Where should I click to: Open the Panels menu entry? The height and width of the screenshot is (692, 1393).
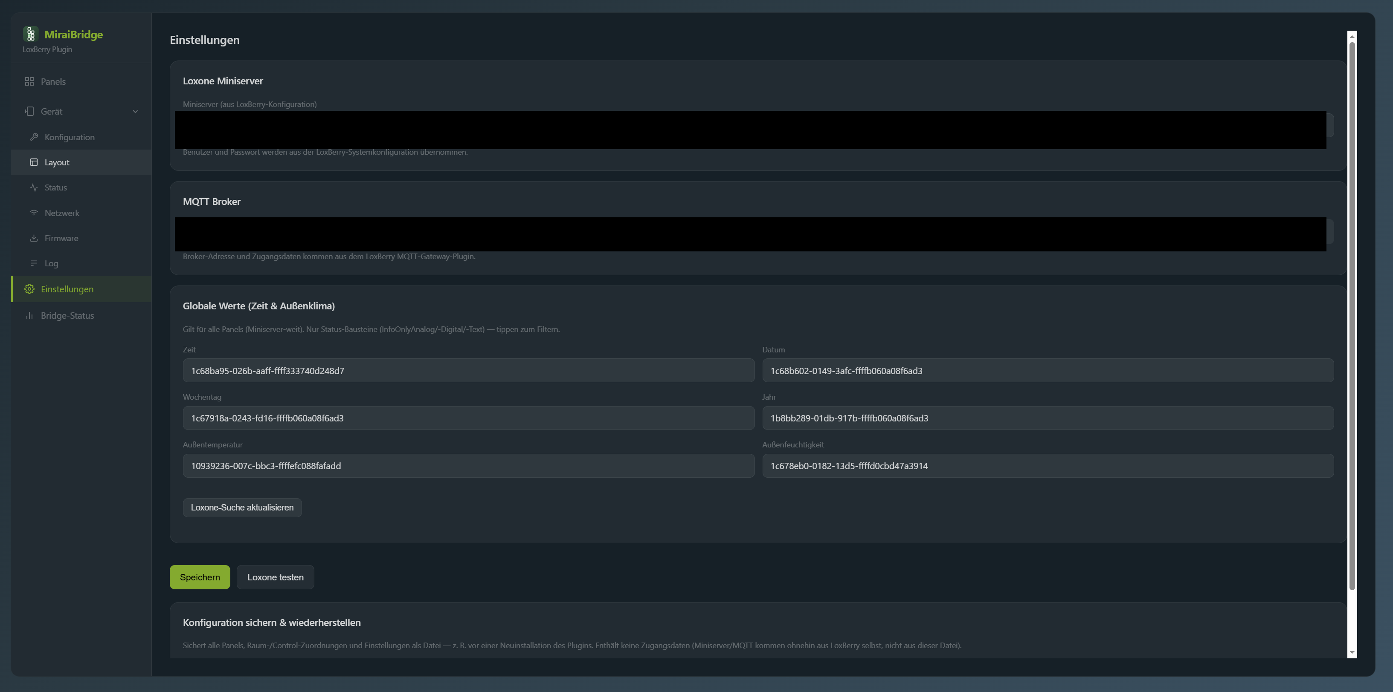pyautogui.click(x=81, y=81)
